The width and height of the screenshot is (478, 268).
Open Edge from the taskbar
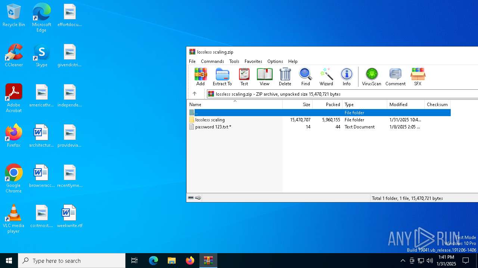tap(153, 261)
